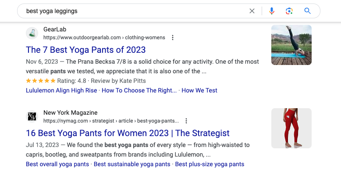The width and height of the screenshot is (341, 171).
Task: Open '16 Best Yoga Pants for Women 2023'
Action: click(x=128, y=133)
